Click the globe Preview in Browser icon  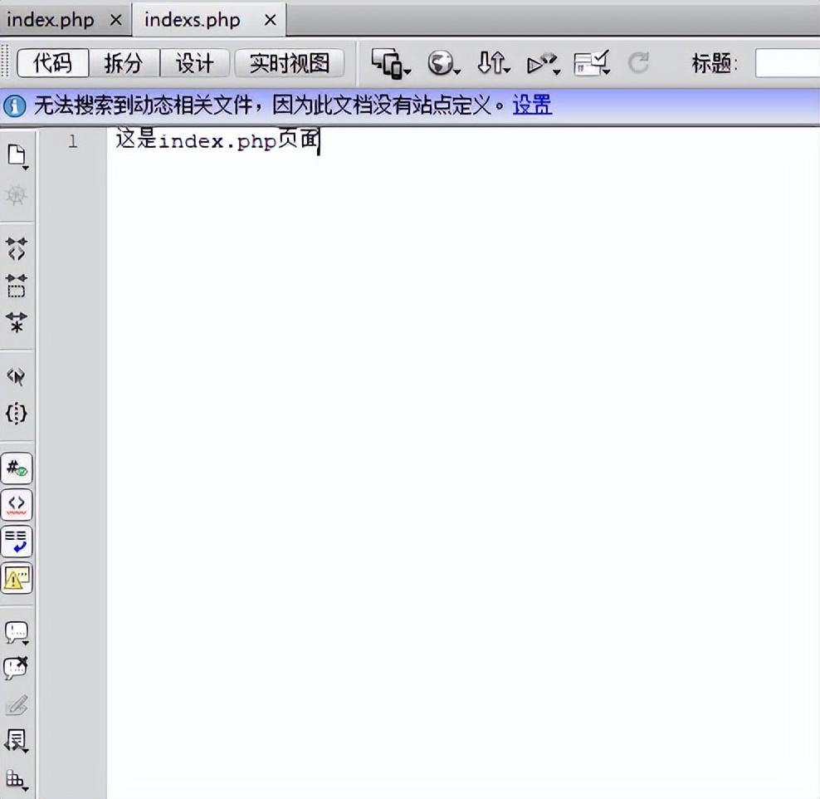pos(439,63)
